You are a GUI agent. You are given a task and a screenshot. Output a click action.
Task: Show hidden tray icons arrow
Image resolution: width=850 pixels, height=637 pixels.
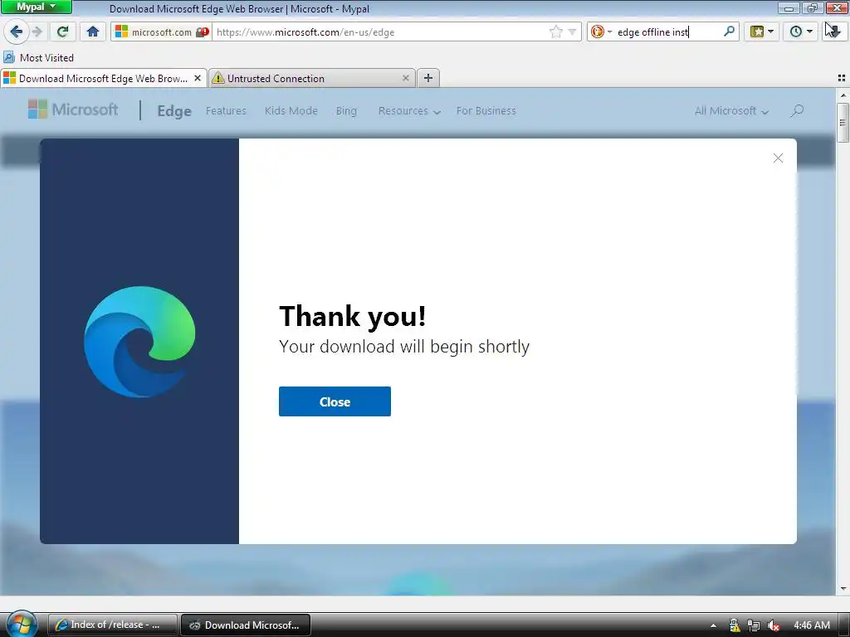(x=713, y=625)
